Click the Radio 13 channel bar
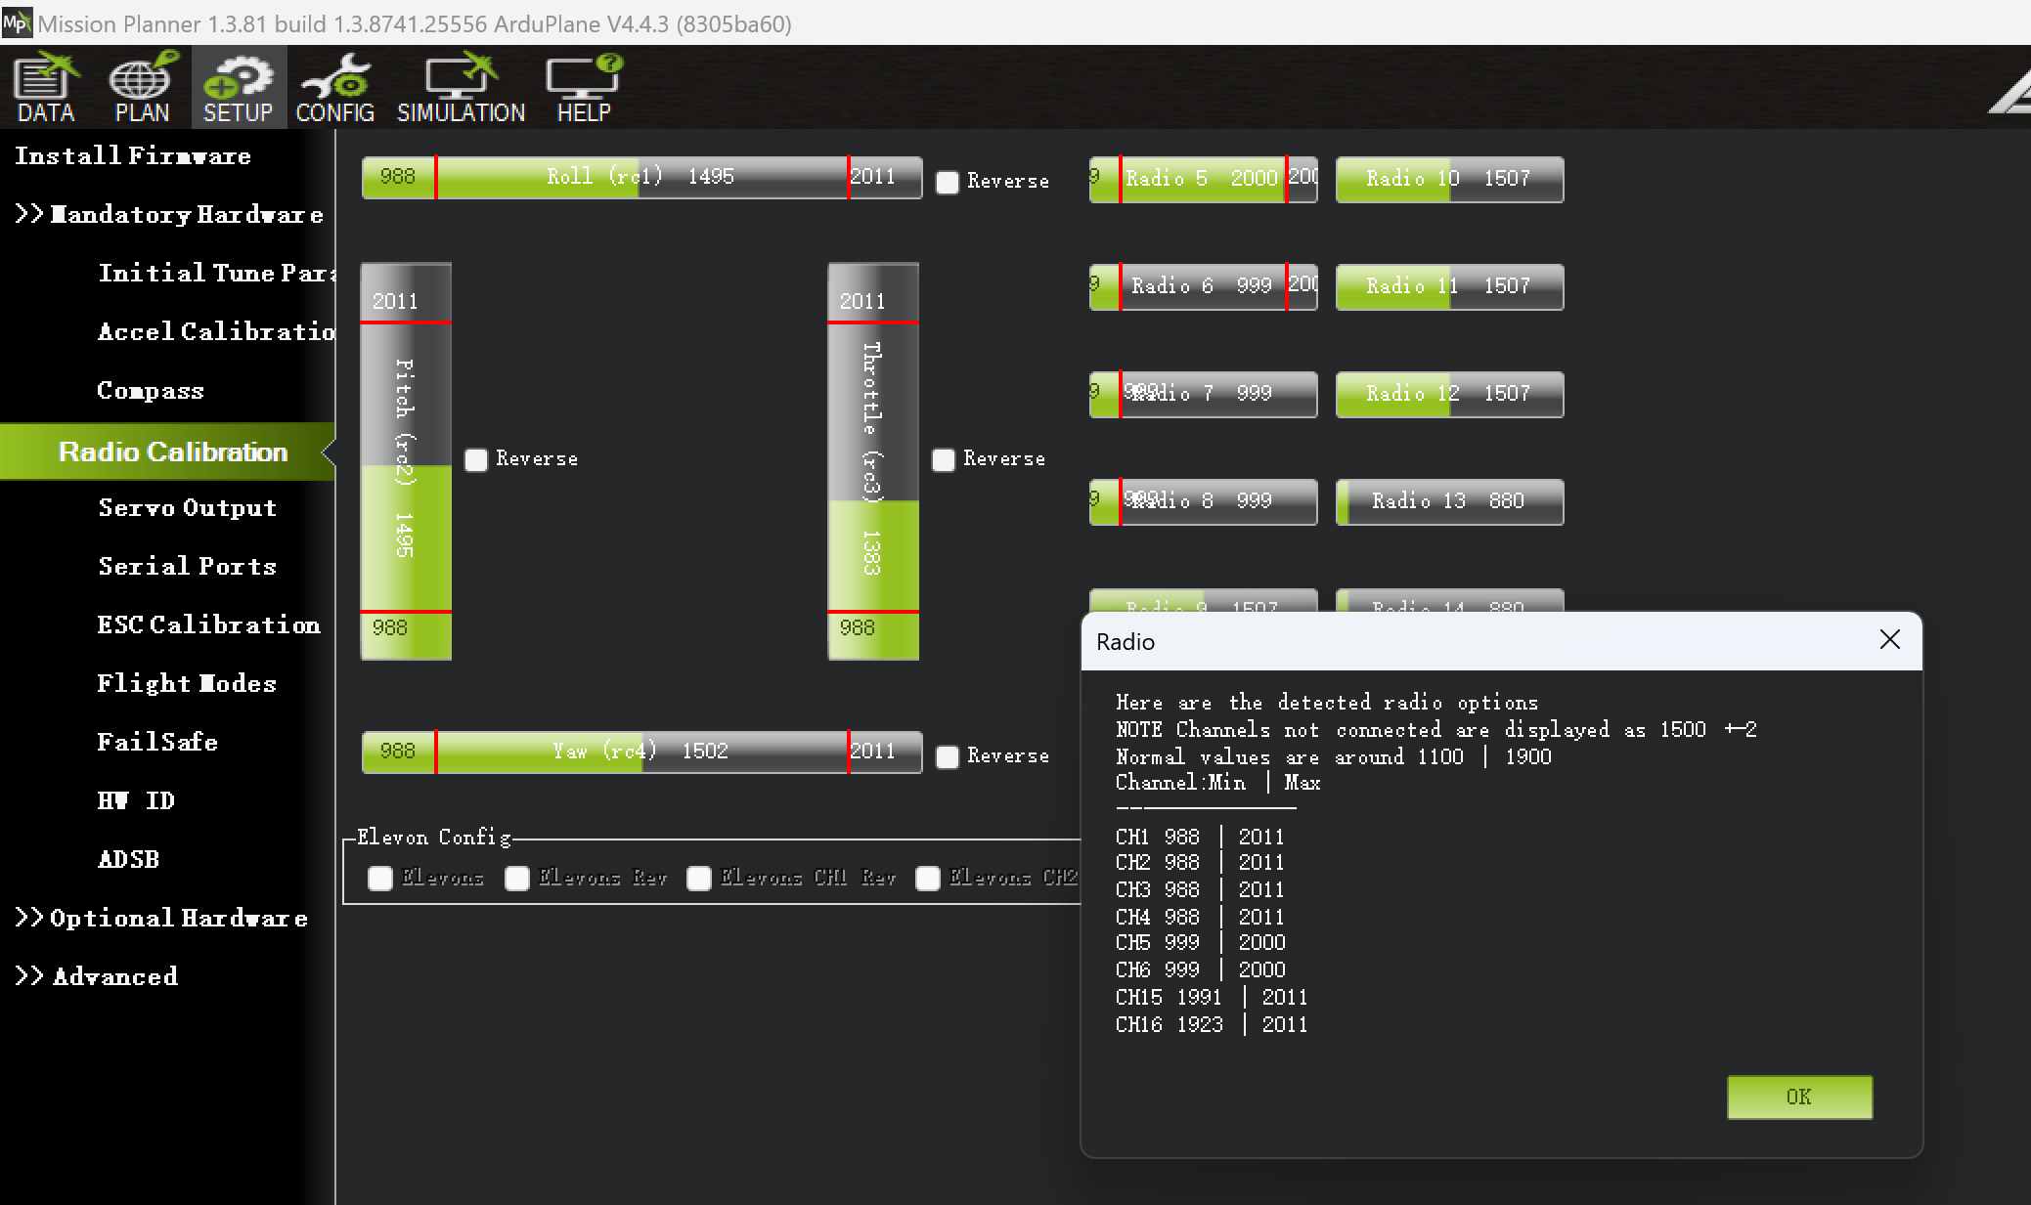 point(1450,501)
